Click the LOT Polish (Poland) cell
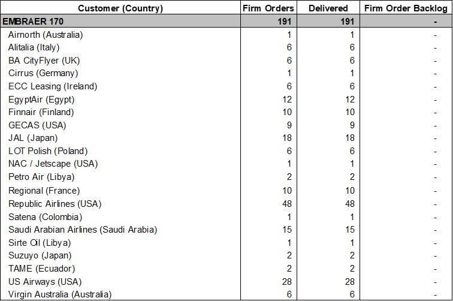453x301 pixels. pos(47,152)
